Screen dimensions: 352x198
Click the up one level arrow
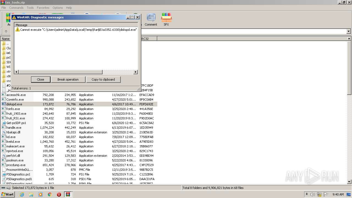point(6,31)
